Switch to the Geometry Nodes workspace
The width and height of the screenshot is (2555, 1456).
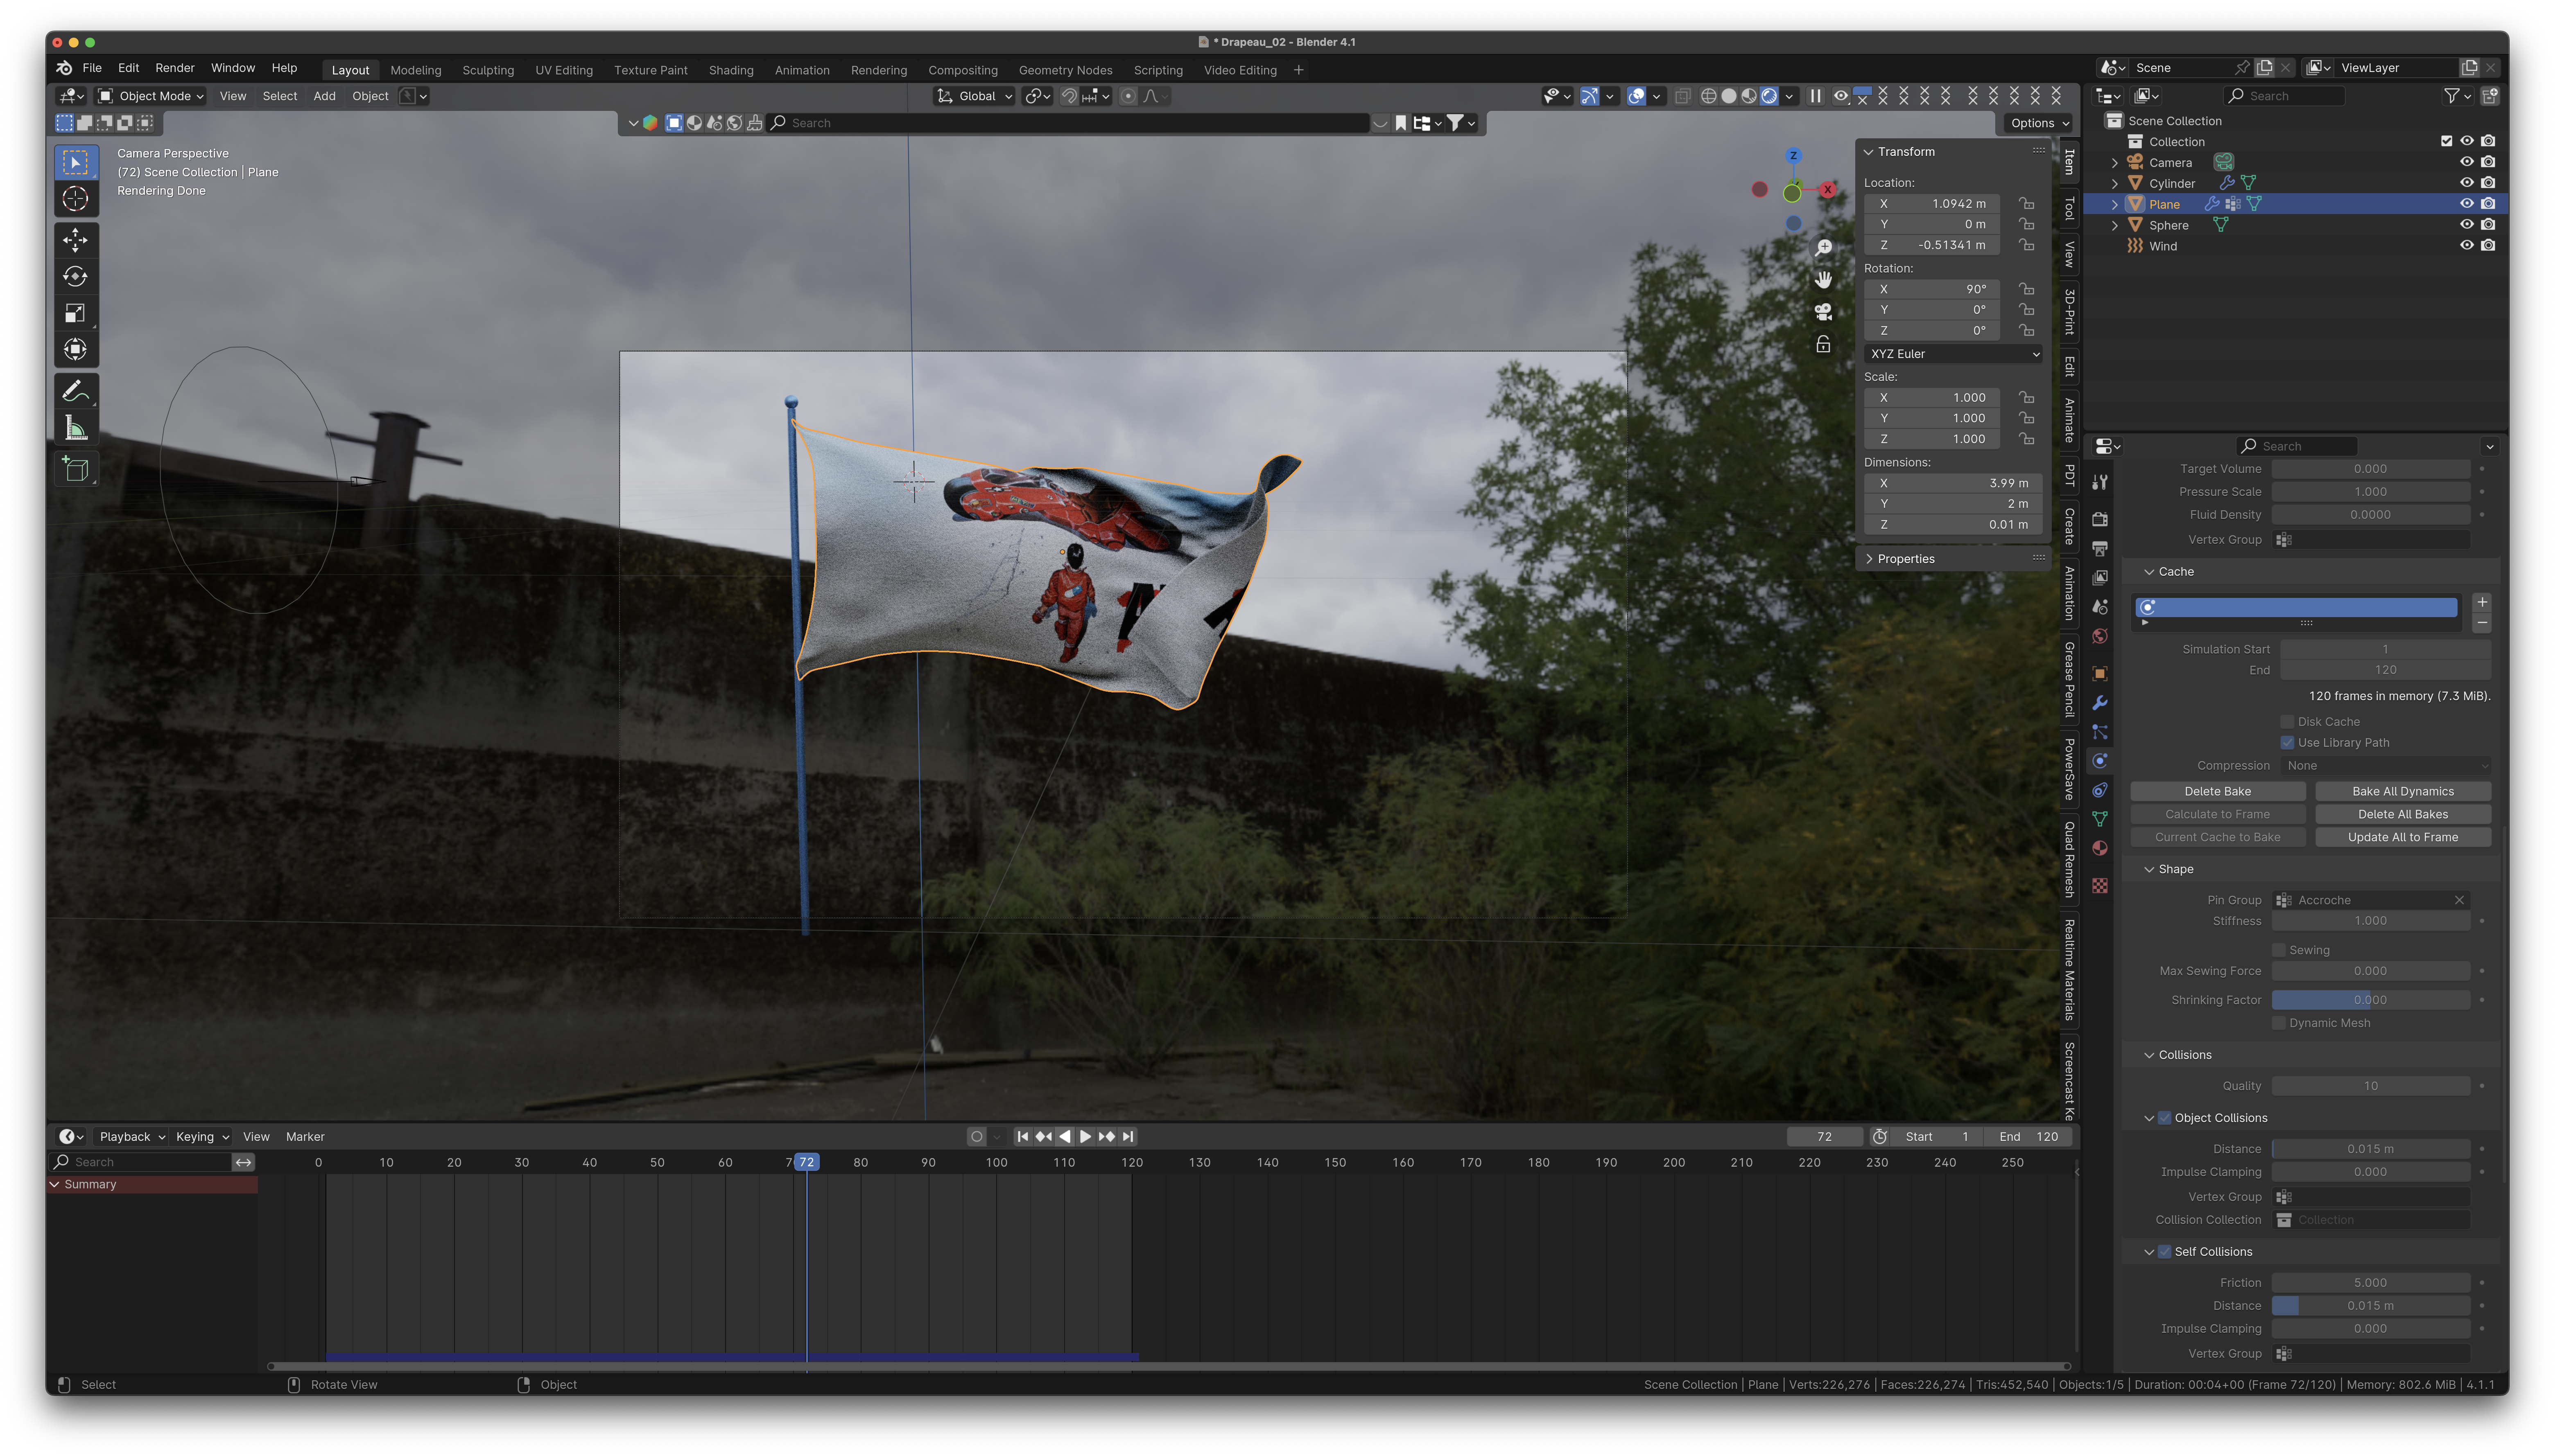point(1065,70)
